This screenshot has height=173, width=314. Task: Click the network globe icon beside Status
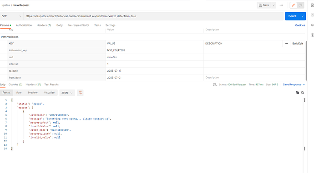(215, 85)
